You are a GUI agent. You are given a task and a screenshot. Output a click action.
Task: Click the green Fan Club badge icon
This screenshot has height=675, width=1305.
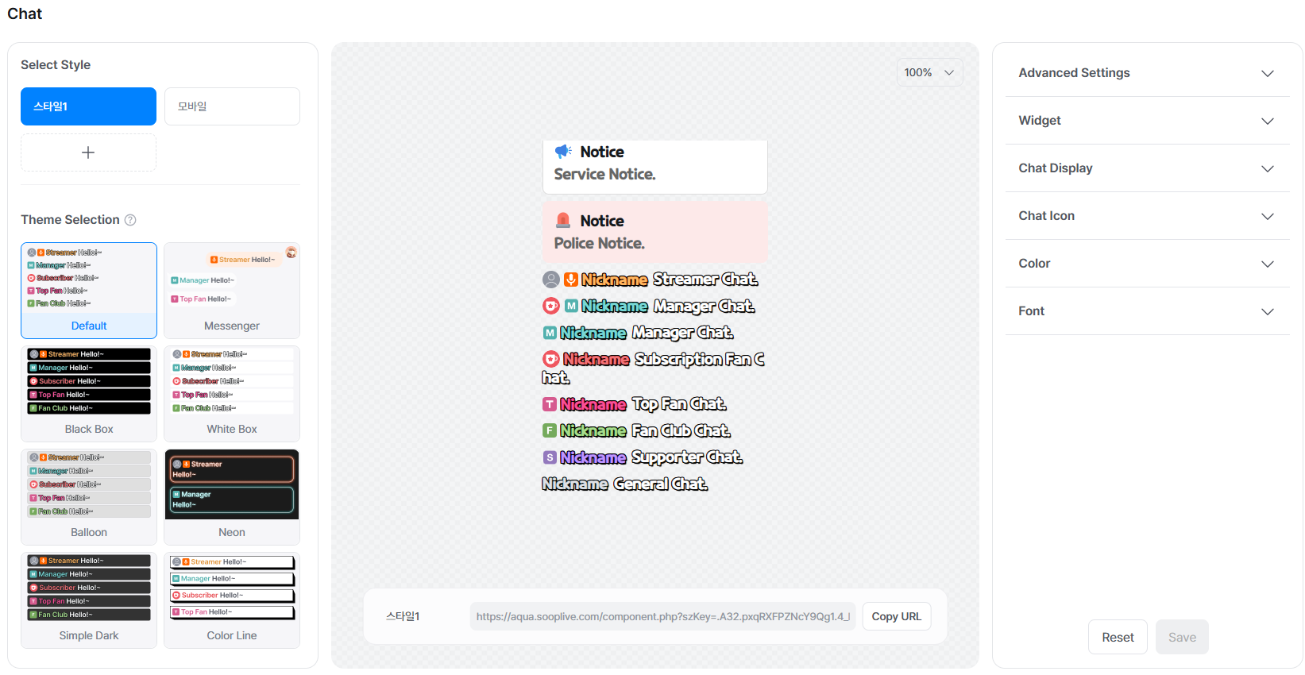tap(550, 430)
